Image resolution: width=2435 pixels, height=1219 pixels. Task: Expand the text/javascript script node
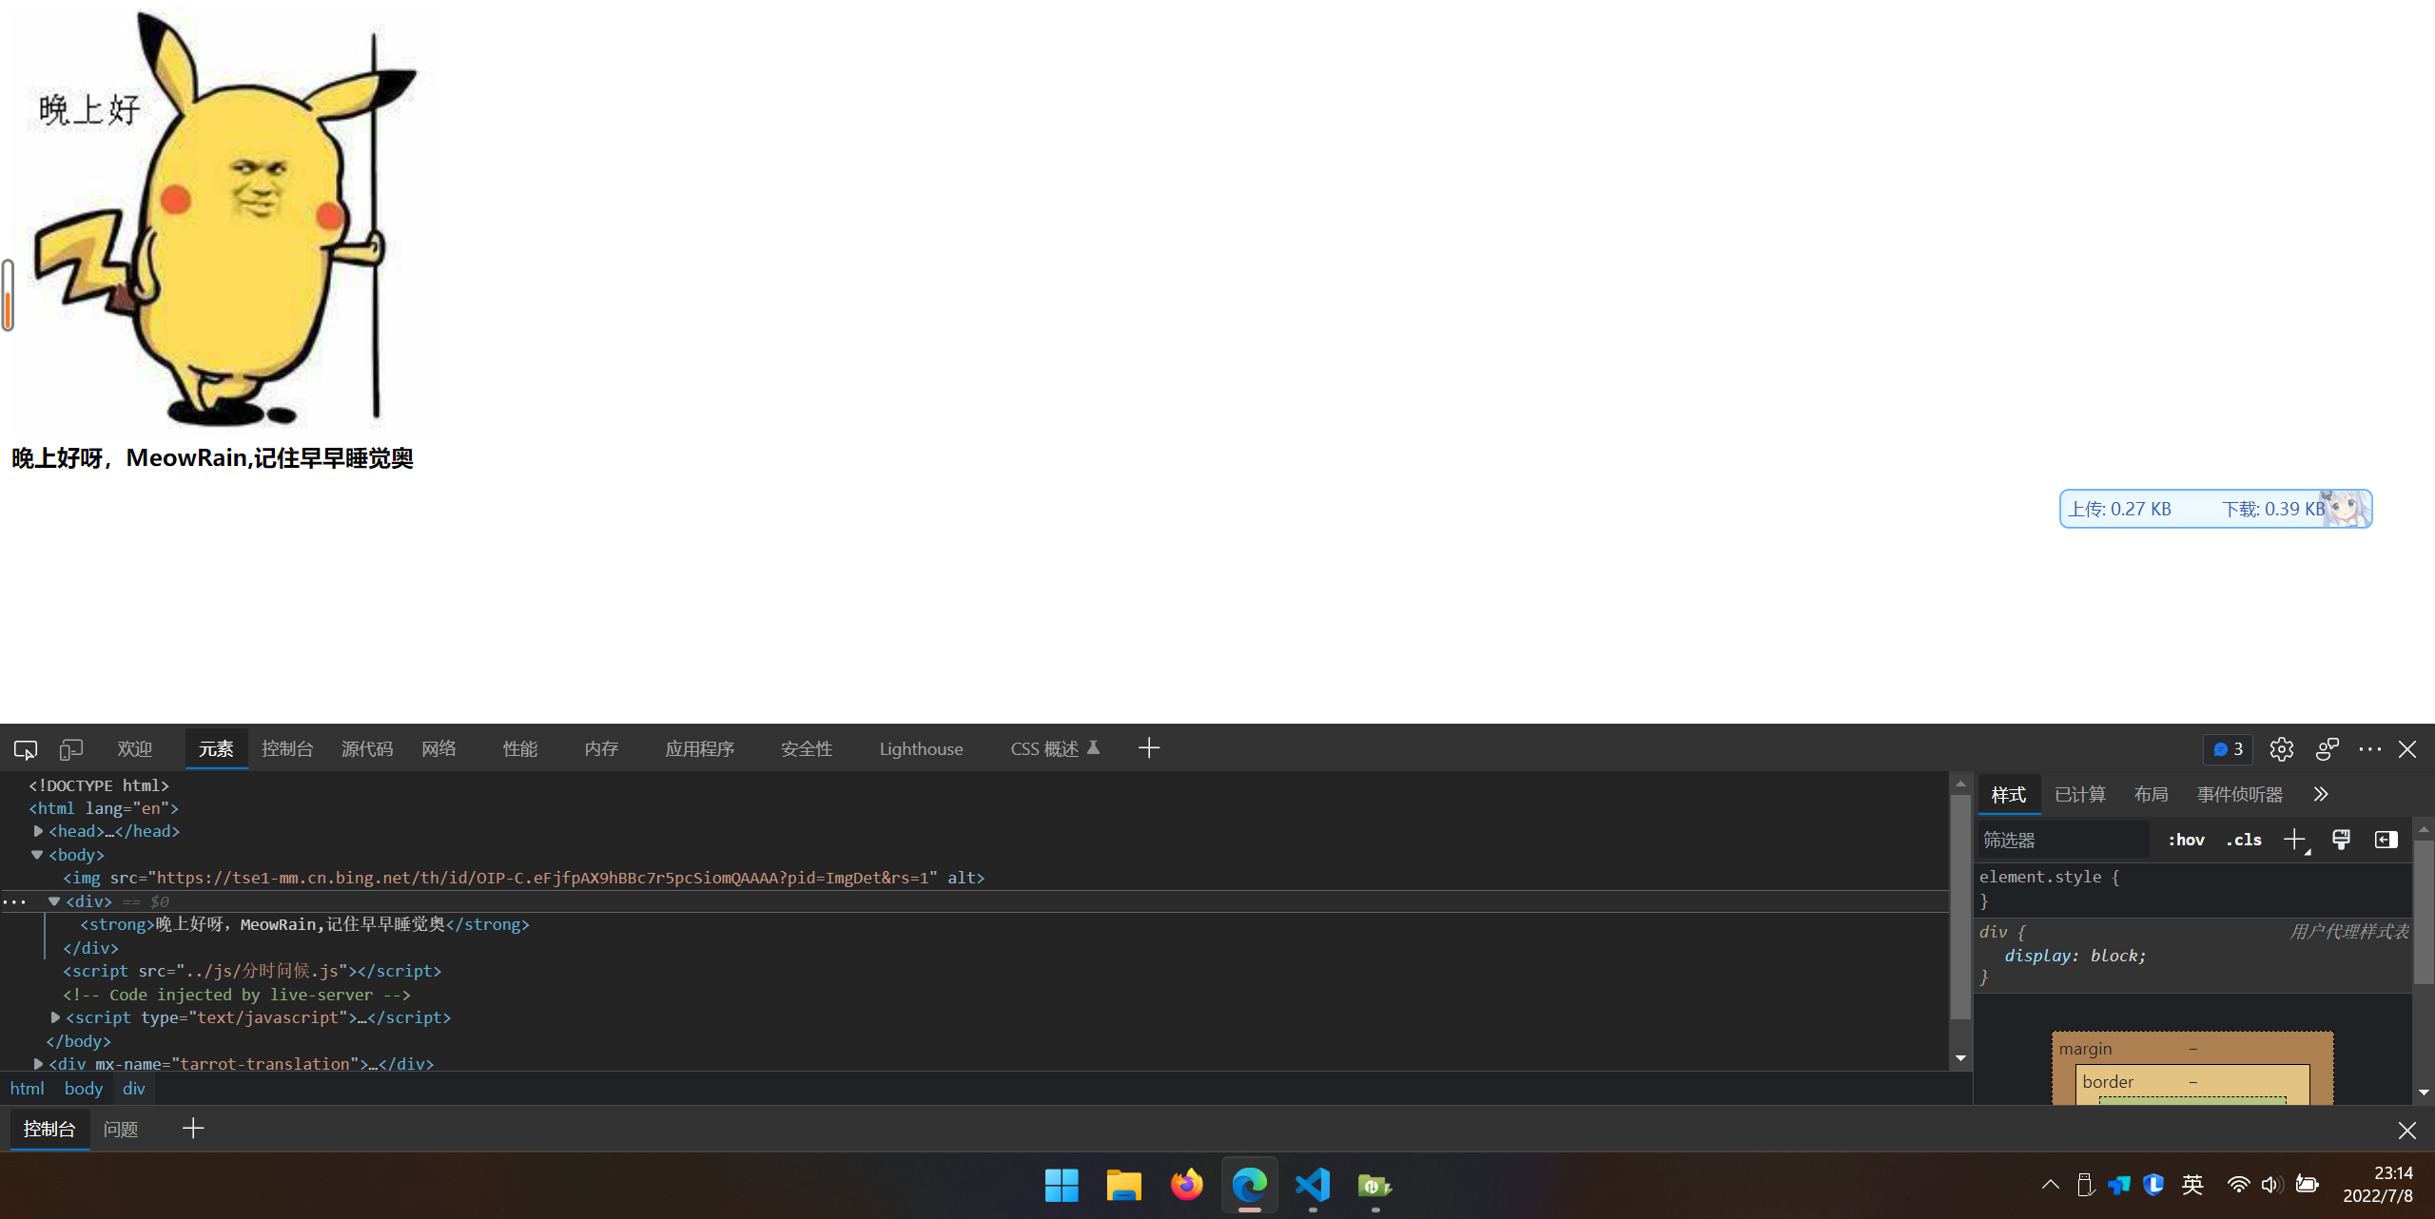coord(55,1017)
